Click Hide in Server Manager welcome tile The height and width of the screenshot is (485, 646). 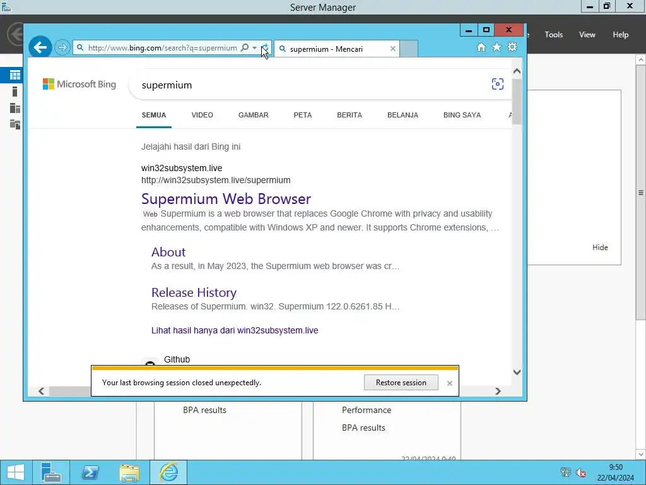(x=600, y=248)
